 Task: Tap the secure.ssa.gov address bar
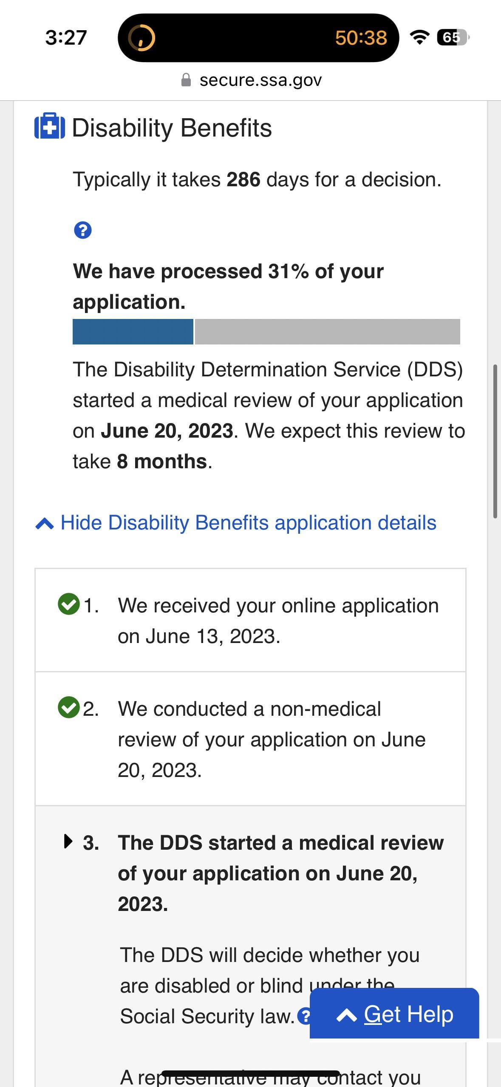(260, 80)
